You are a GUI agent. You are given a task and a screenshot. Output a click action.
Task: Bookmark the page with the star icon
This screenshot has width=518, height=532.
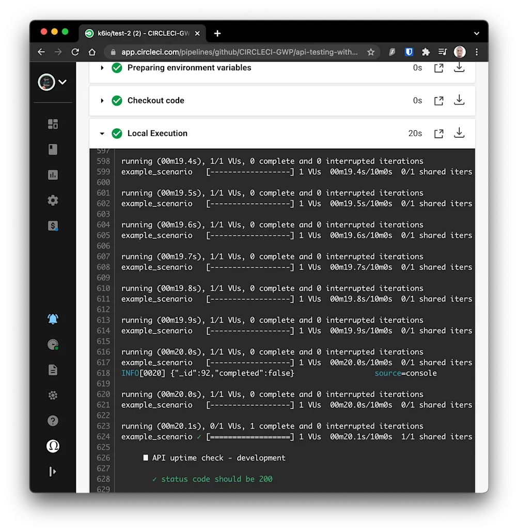pyautogui.click(x=371, y=52)
